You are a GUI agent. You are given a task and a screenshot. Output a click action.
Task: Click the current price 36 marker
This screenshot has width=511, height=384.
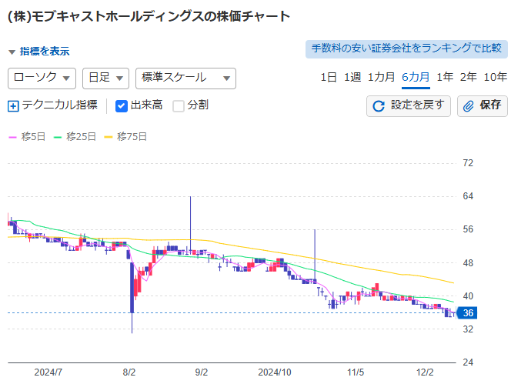(x=467, y=313)
